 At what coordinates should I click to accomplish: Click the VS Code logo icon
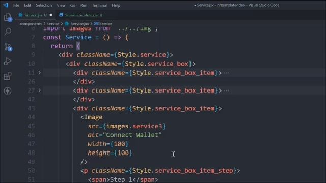(x=6, y=5)
